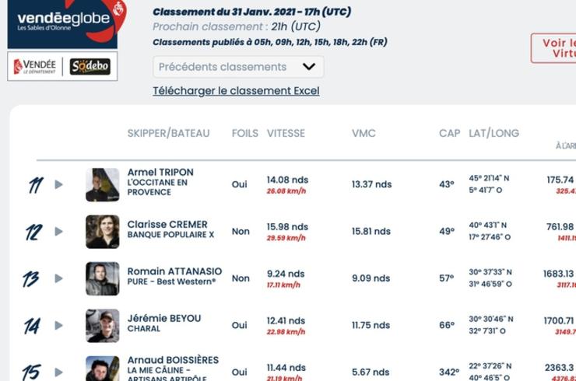Click the SKIPPER/BATEAU column header

tap(169, 133)
